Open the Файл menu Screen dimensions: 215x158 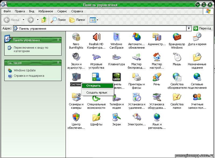coord(7,11)
